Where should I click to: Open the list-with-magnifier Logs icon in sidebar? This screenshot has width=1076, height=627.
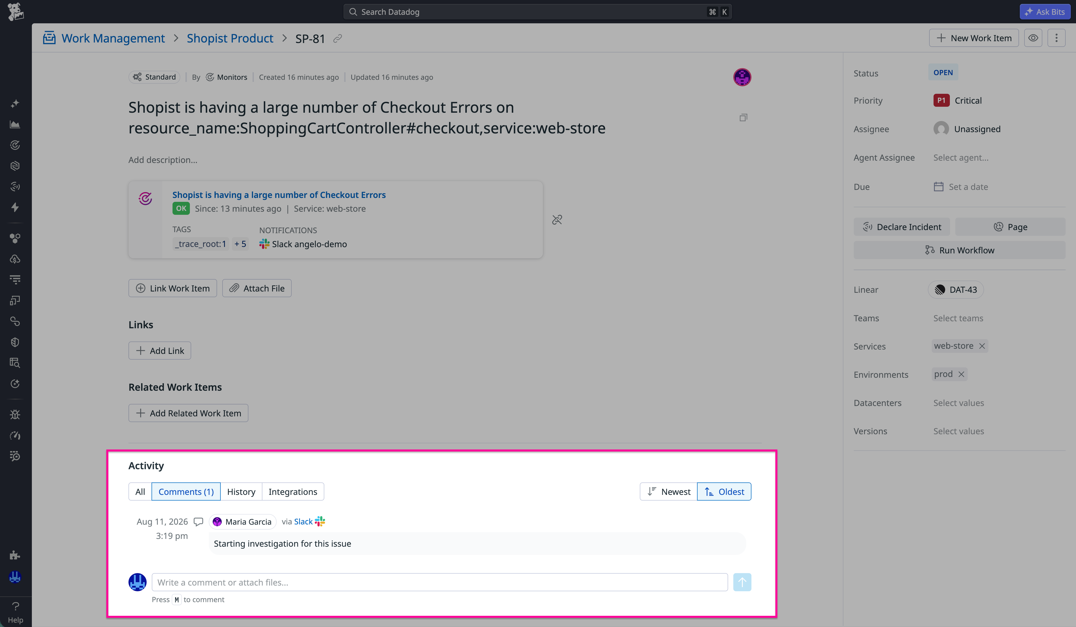(x=15, y=456)
